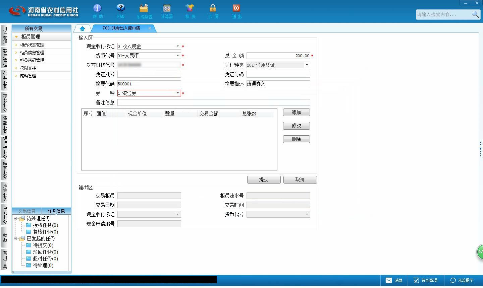The width and height of the screenshot is (483, 288).
Task: Select 参数 side tab
Action: point(5,237)
